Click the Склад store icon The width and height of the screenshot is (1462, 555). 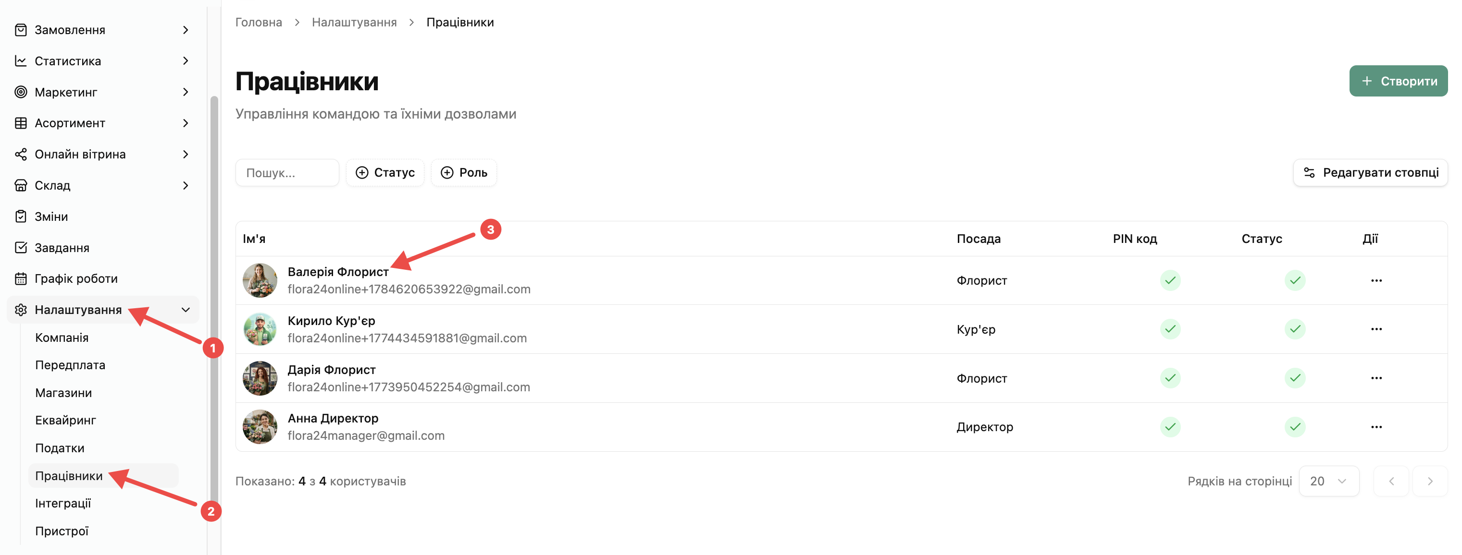[21, 185]
